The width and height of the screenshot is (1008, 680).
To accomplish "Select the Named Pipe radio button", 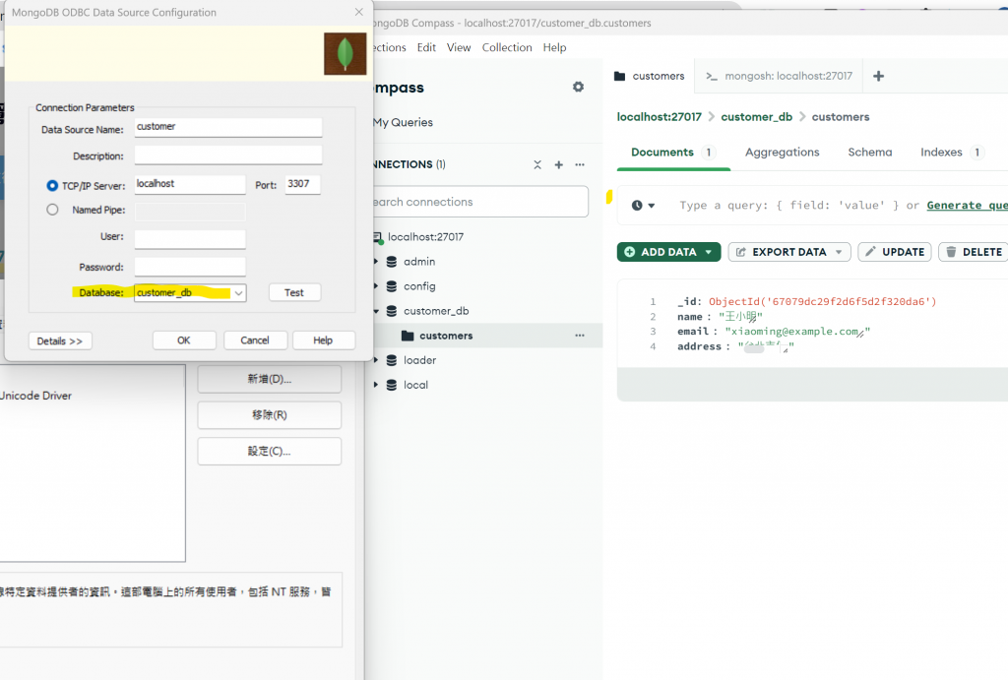I will (52, 210).
